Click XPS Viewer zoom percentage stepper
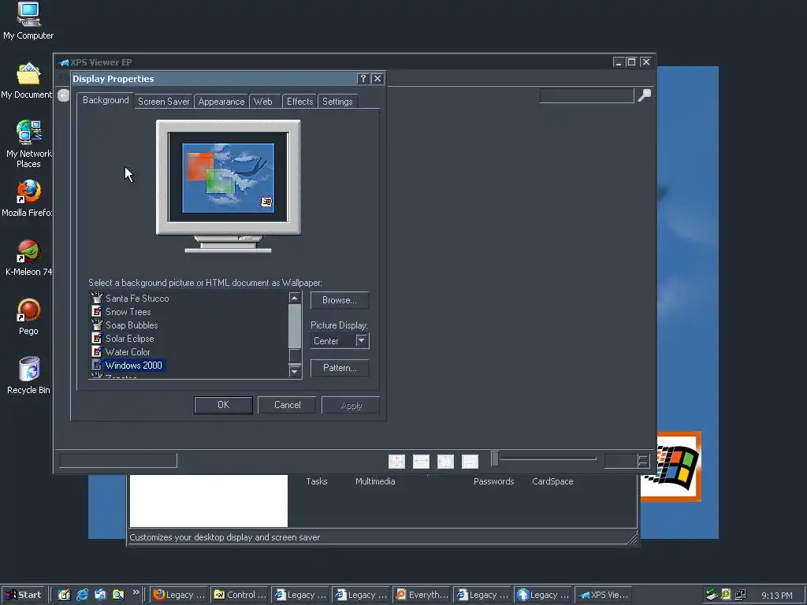This screenshot has width=807, height=605. 643,461
